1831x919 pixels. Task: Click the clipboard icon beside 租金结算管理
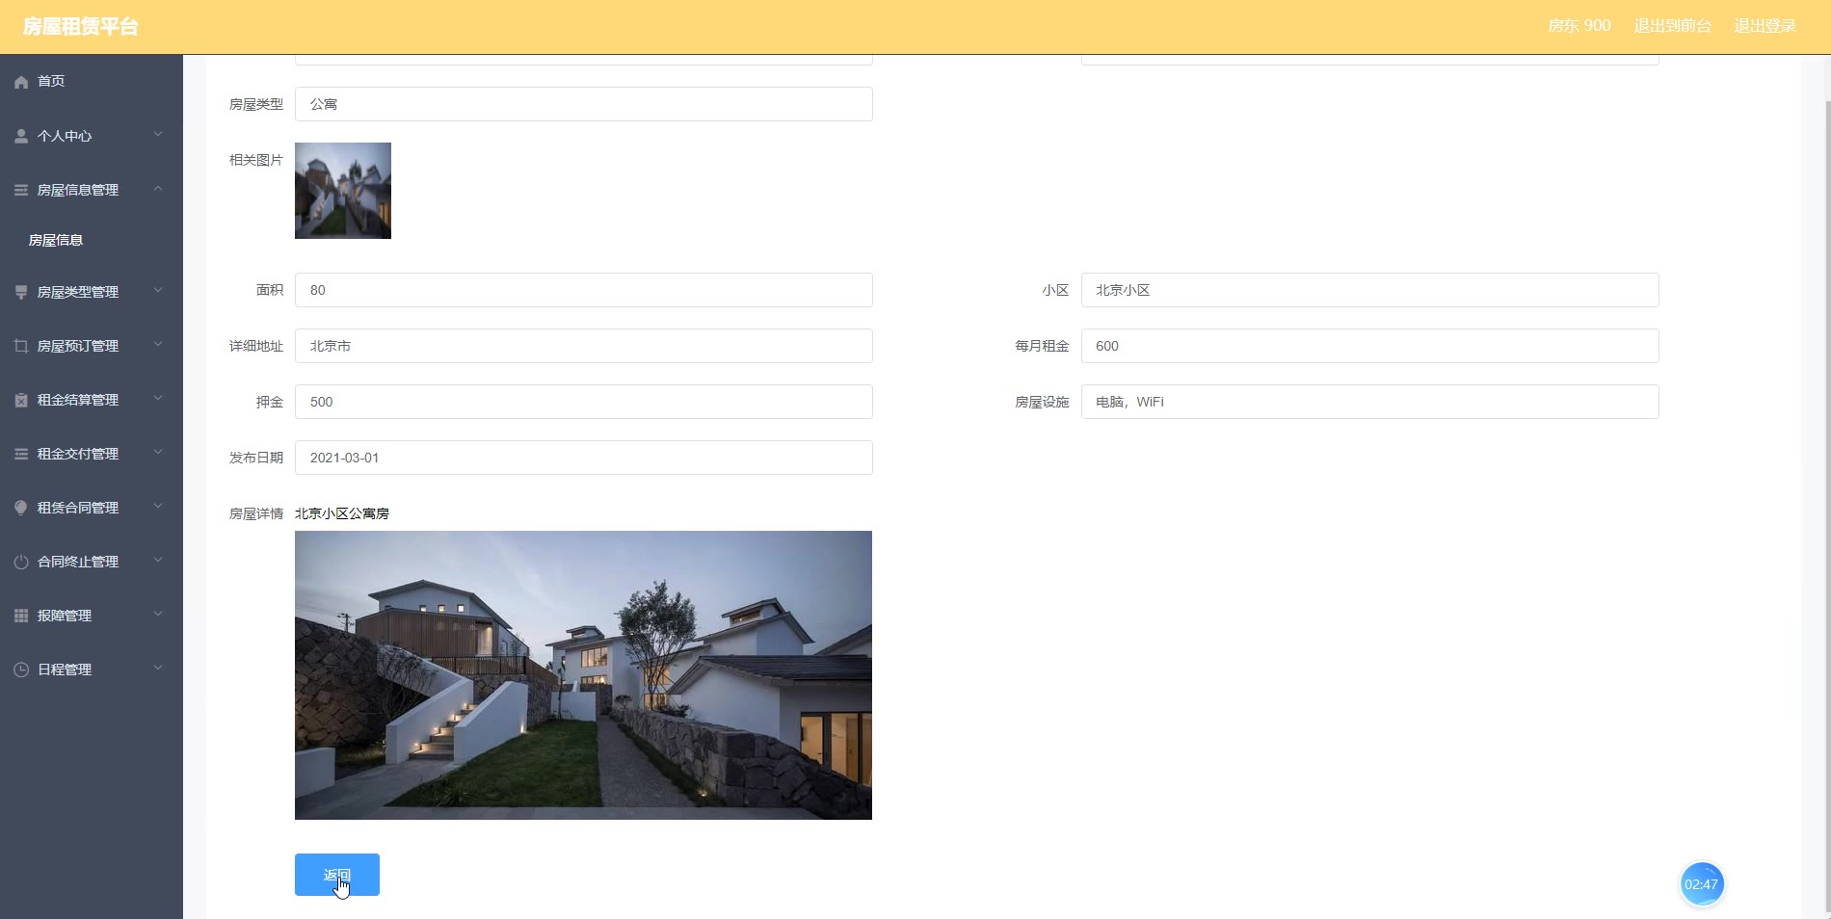tap(21, 400)
